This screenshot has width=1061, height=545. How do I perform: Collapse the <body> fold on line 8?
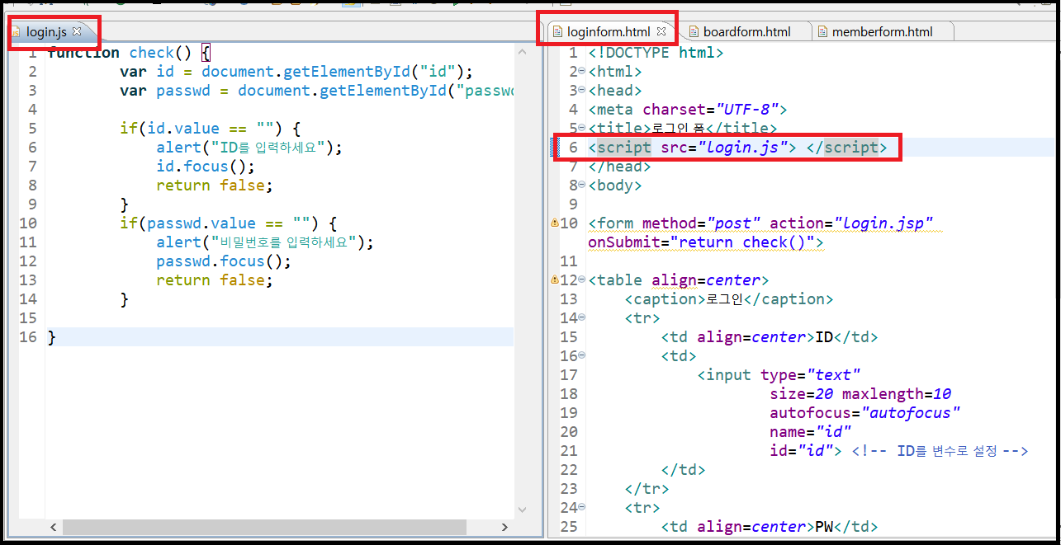(x=582, y=185)
